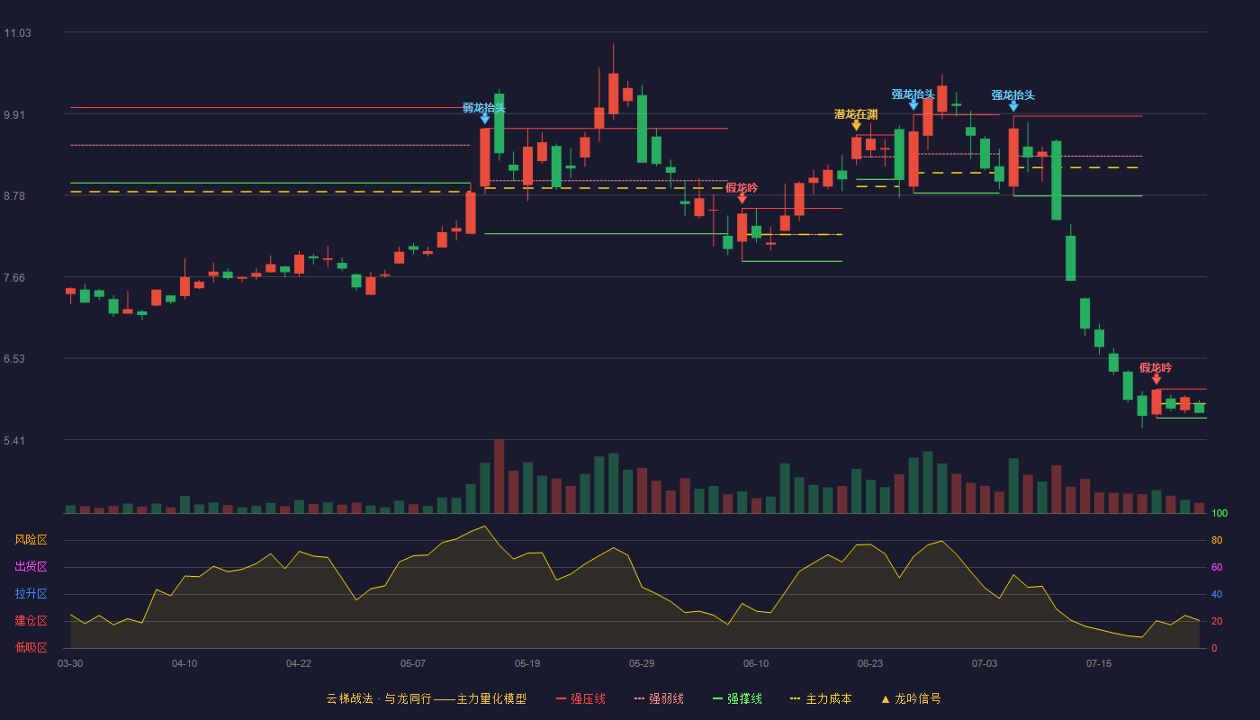Image resolution: width=1260 pixels, height=720 pixels.
Task: Click the 低吸区 zone label
Action: (x=31, y=647)
